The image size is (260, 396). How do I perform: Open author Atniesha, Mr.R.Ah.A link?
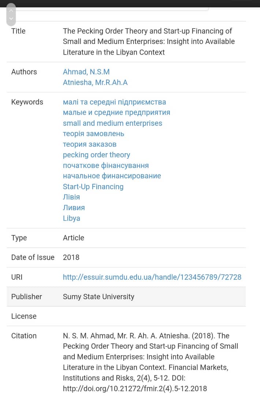[95, 82]
